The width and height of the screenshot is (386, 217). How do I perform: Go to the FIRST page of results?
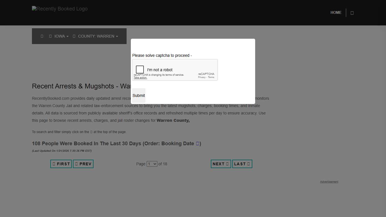coord(61,164)
